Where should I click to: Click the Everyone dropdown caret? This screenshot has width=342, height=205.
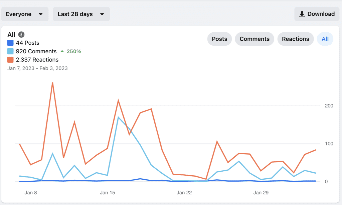[x=40, y=14]
